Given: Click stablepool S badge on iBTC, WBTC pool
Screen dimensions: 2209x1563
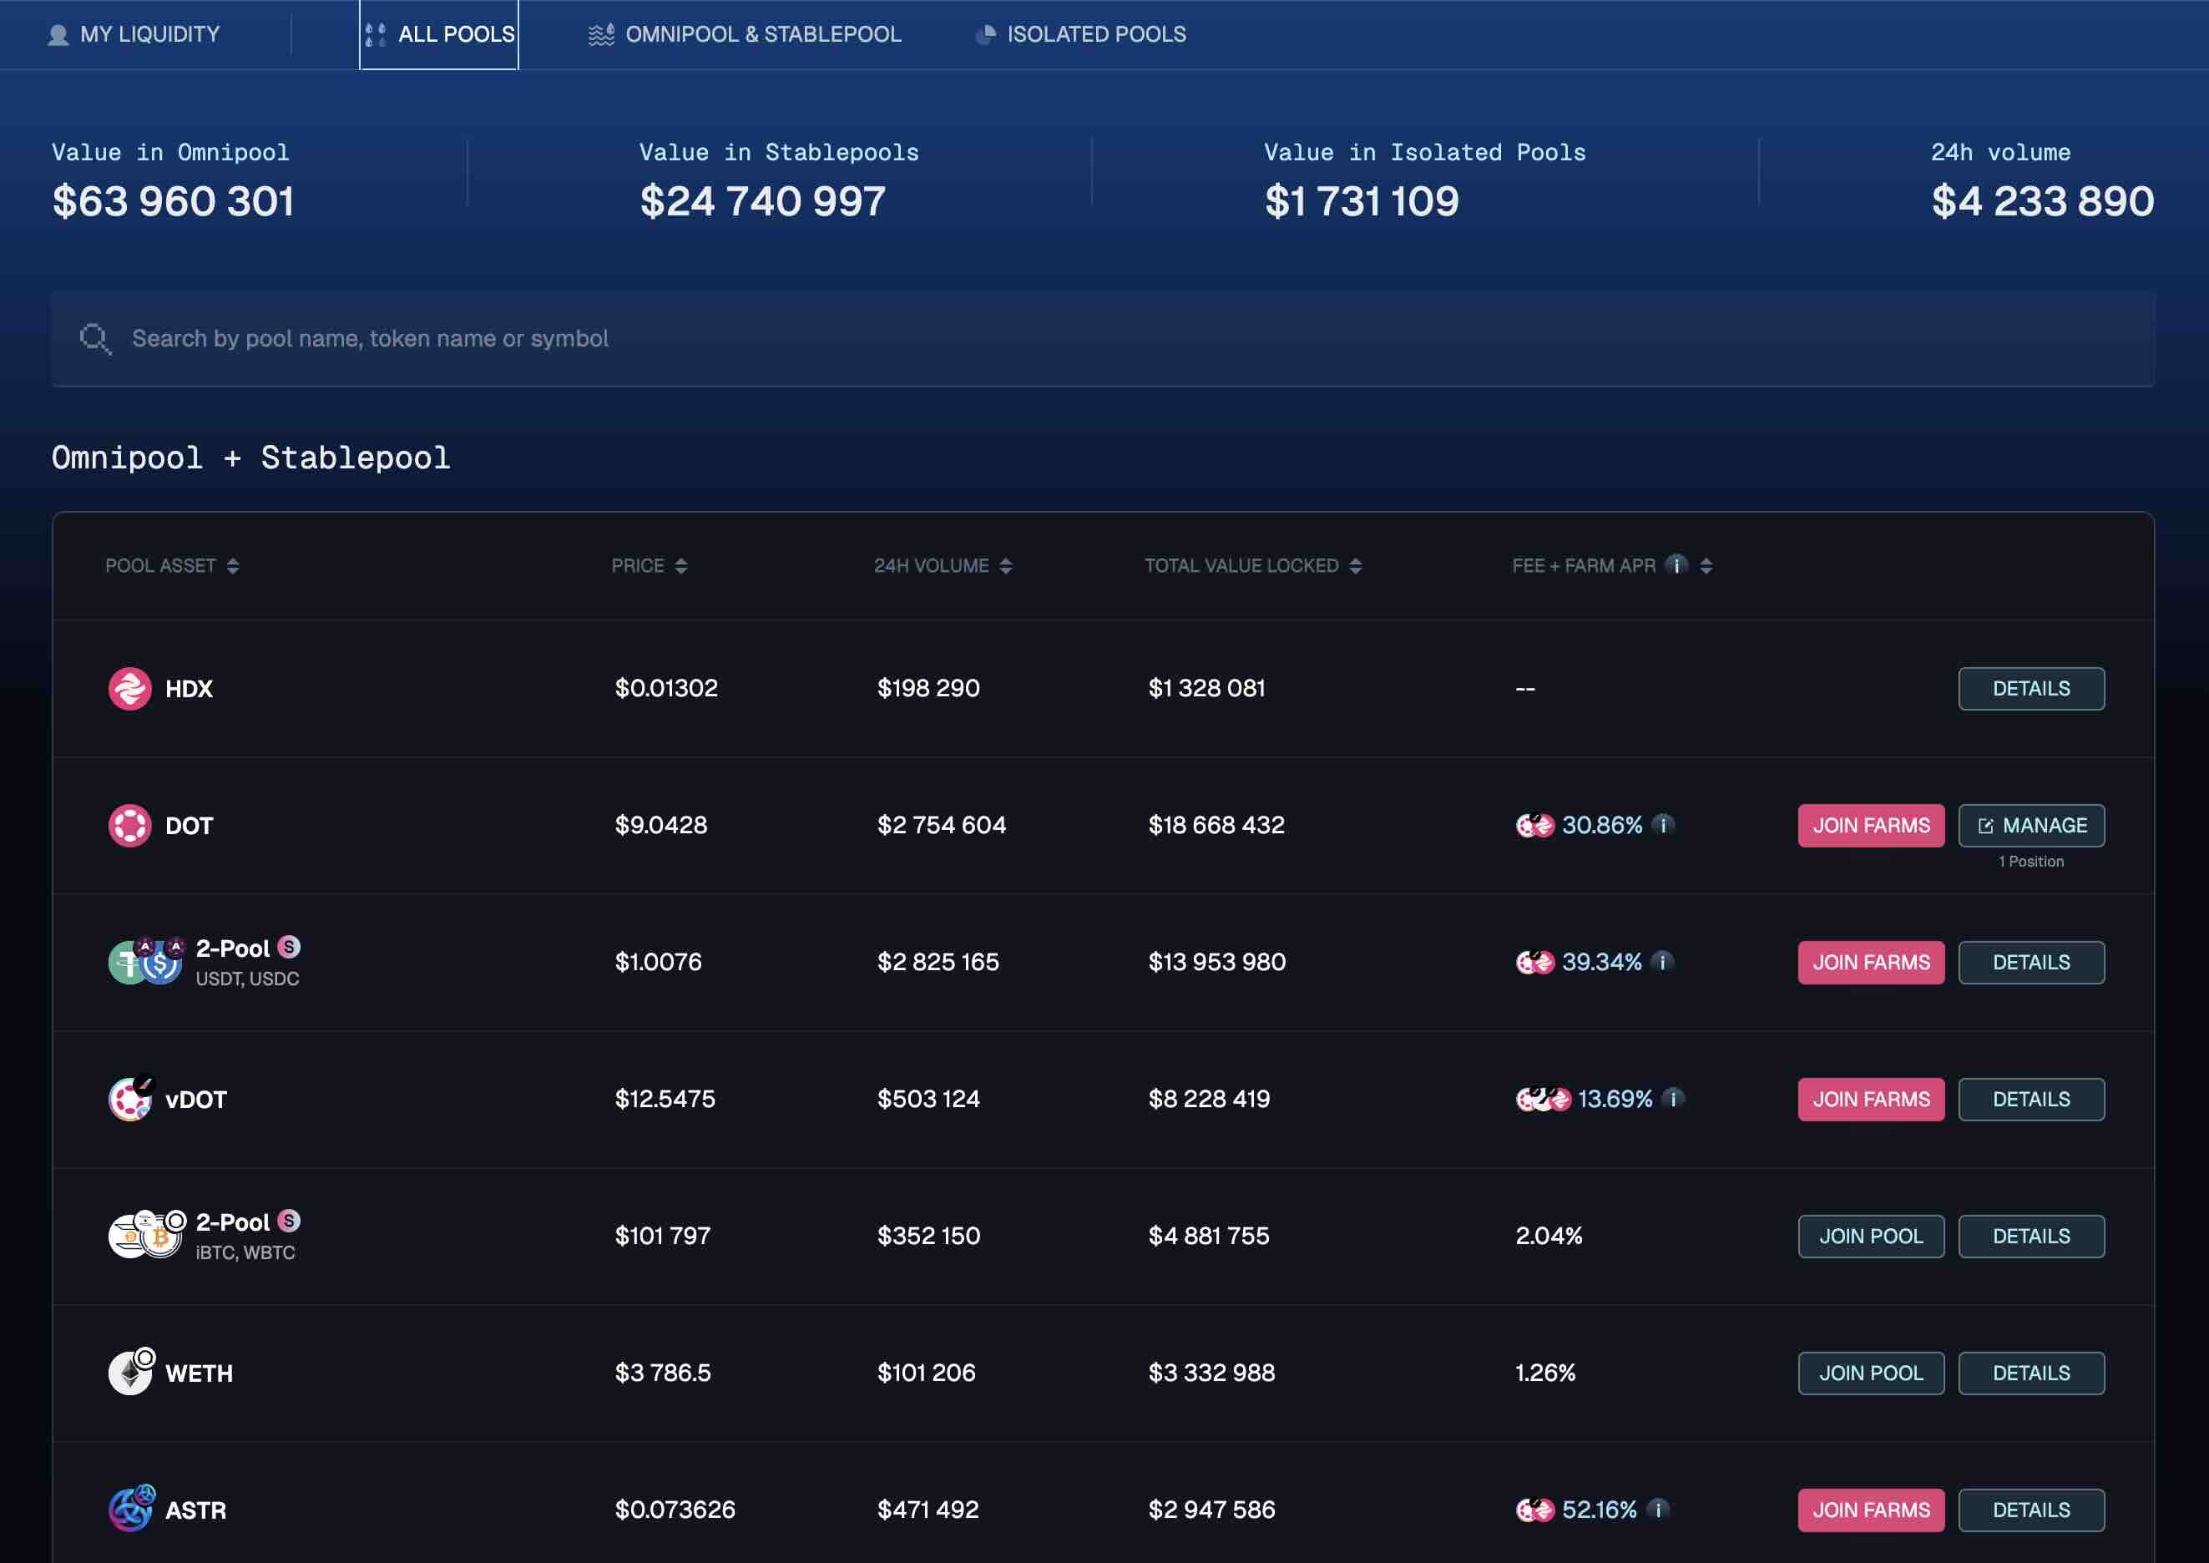Looking at the screenshot, I should tap(289, 1221).
